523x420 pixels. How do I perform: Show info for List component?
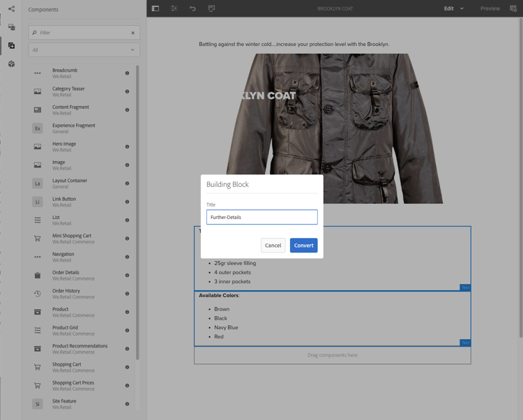127,220
